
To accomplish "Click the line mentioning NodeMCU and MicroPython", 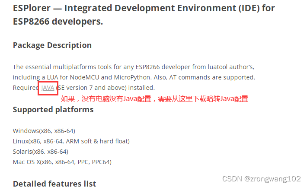I will pyautogui.click(x=134, y=77).
